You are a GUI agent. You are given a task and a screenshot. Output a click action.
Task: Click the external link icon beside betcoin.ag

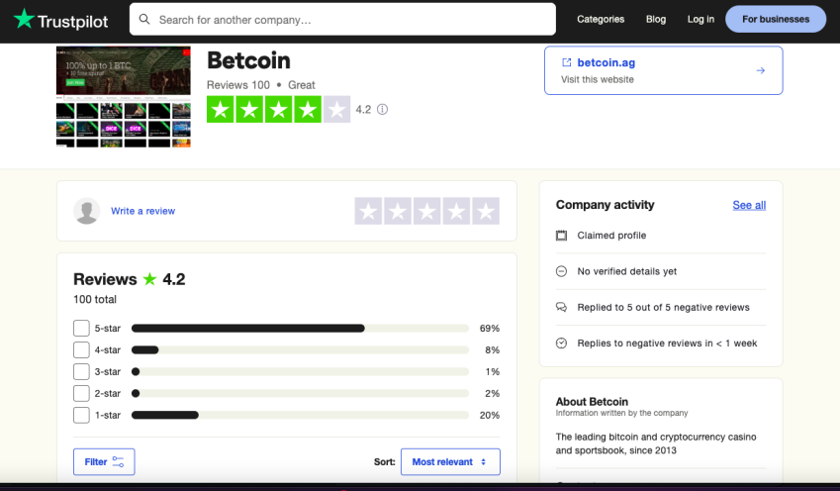(x=566, y=62)
